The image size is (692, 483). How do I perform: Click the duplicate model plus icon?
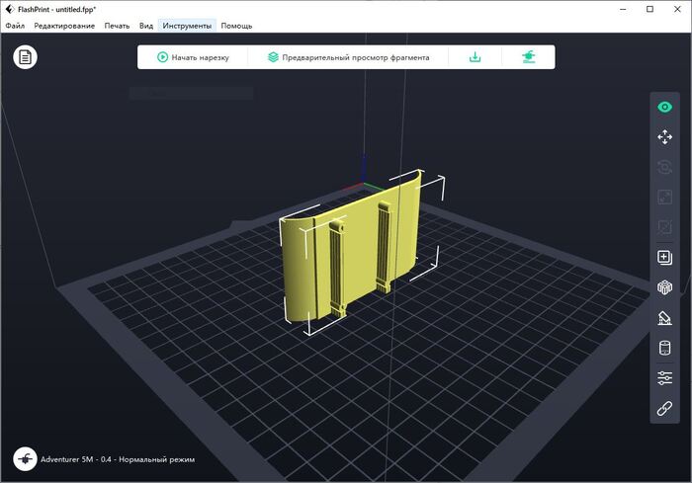[664, 258]
